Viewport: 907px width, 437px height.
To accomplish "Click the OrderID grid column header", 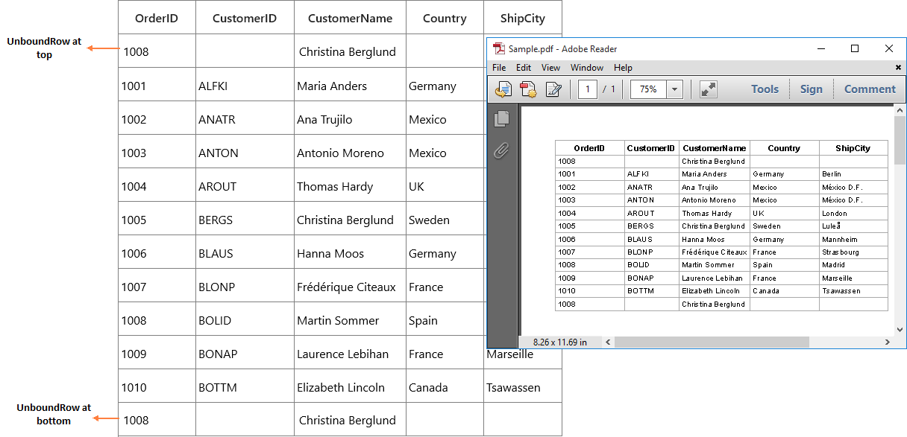I will tap(157, 19).
